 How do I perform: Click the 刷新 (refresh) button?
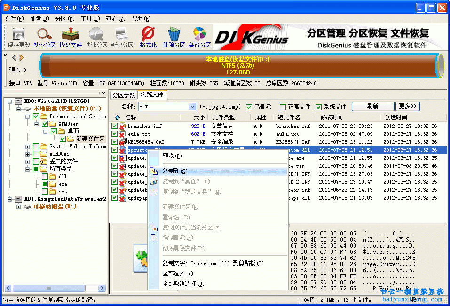(x=372, y=106)
